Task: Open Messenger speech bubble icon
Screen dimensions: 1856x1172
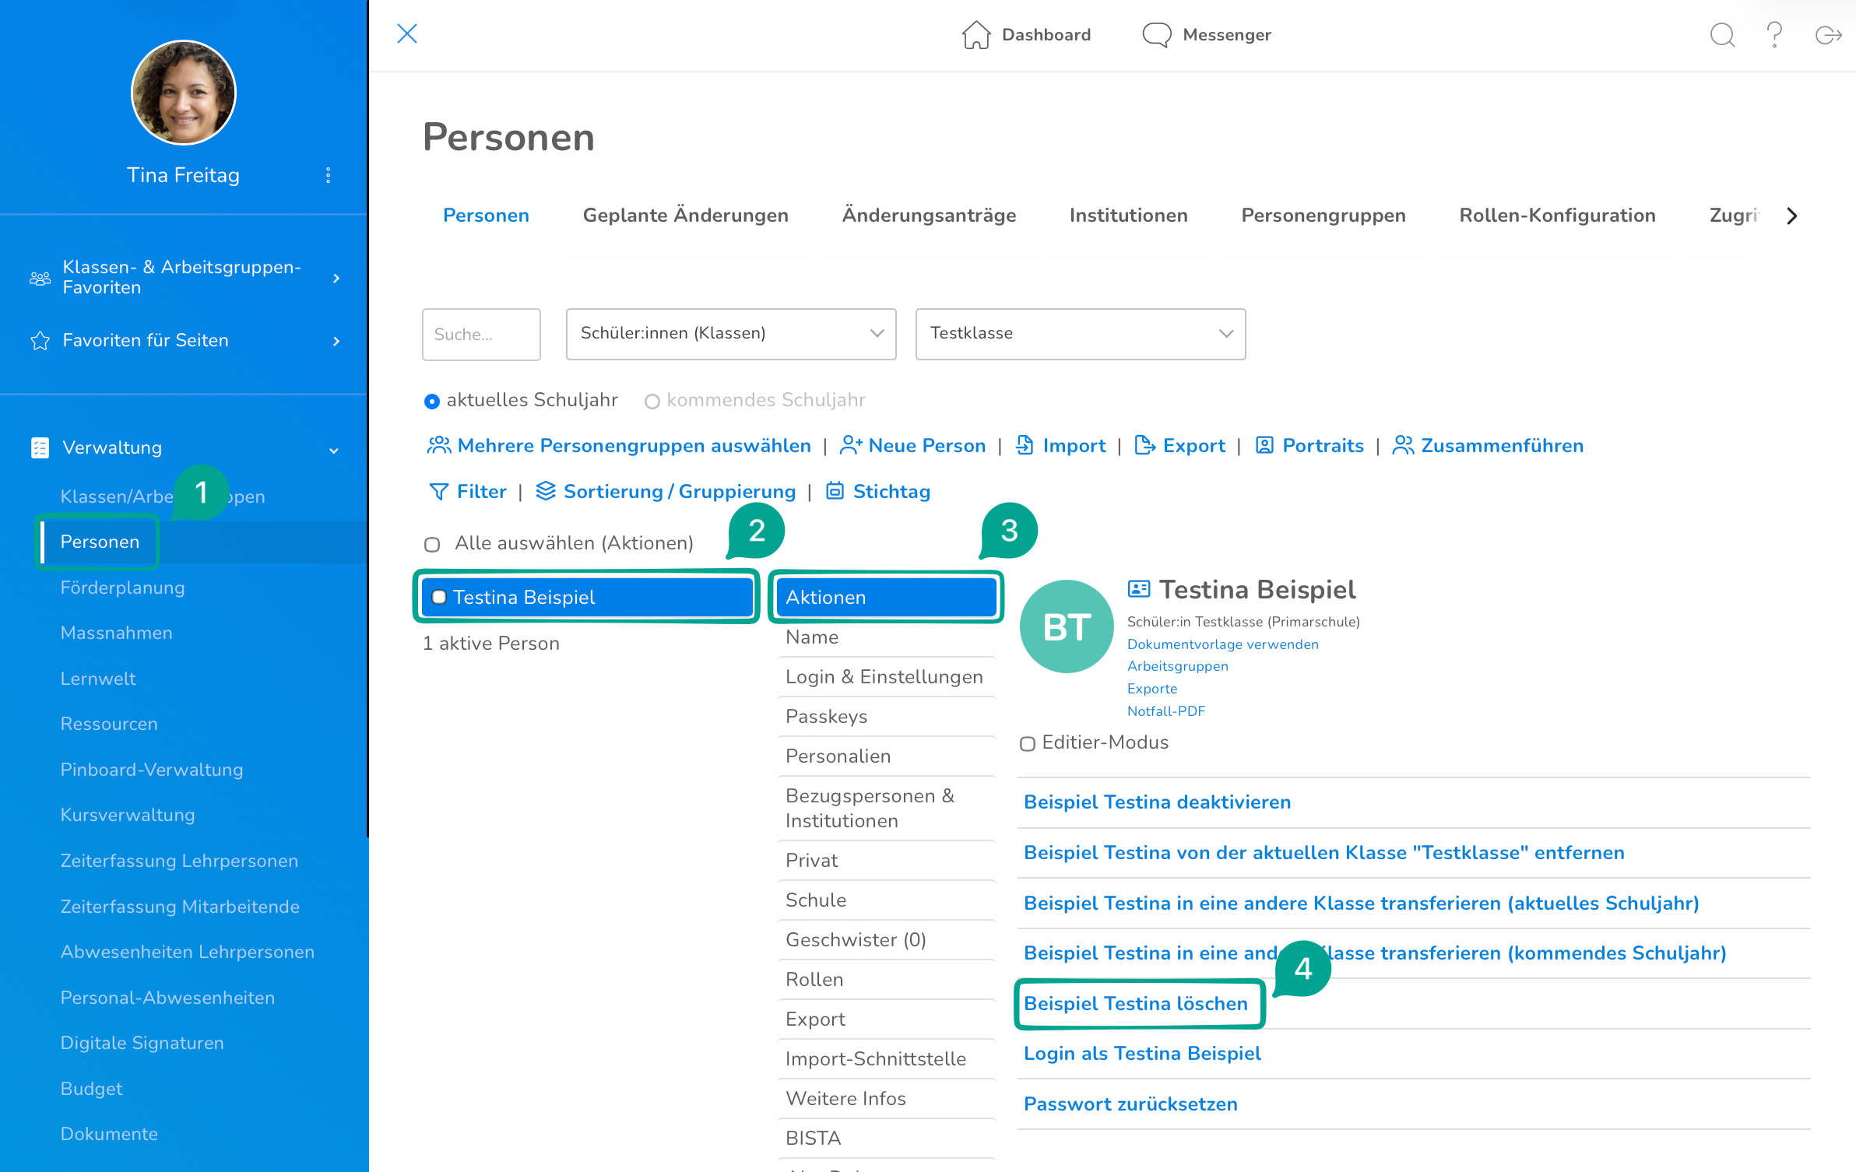Action: pos(1156,35)
